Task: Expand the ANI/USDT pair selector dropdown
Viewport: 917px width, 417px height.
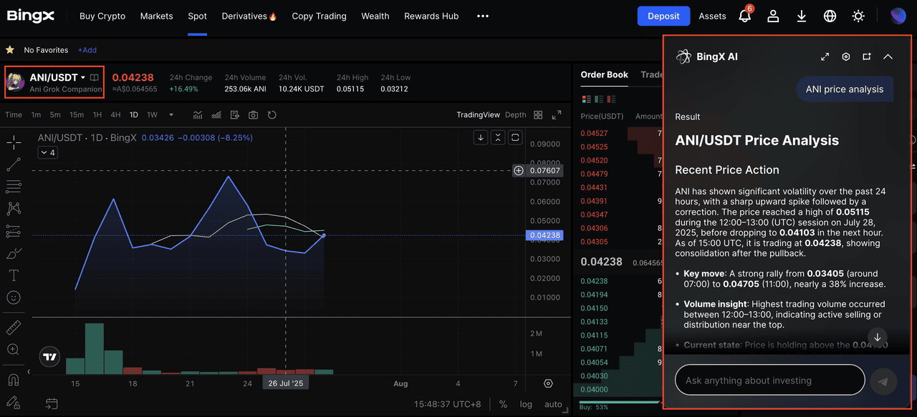Action: (x=83, y=77)
